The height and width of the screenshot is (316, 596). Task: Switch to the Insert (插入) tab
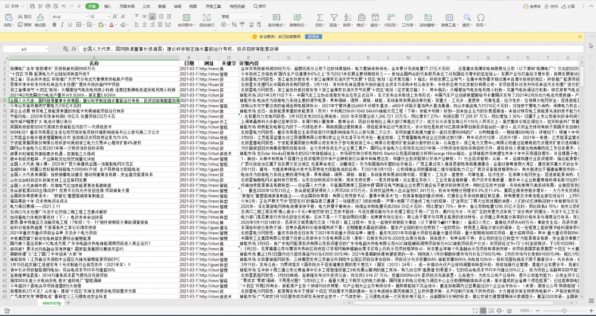coord(107,7)
